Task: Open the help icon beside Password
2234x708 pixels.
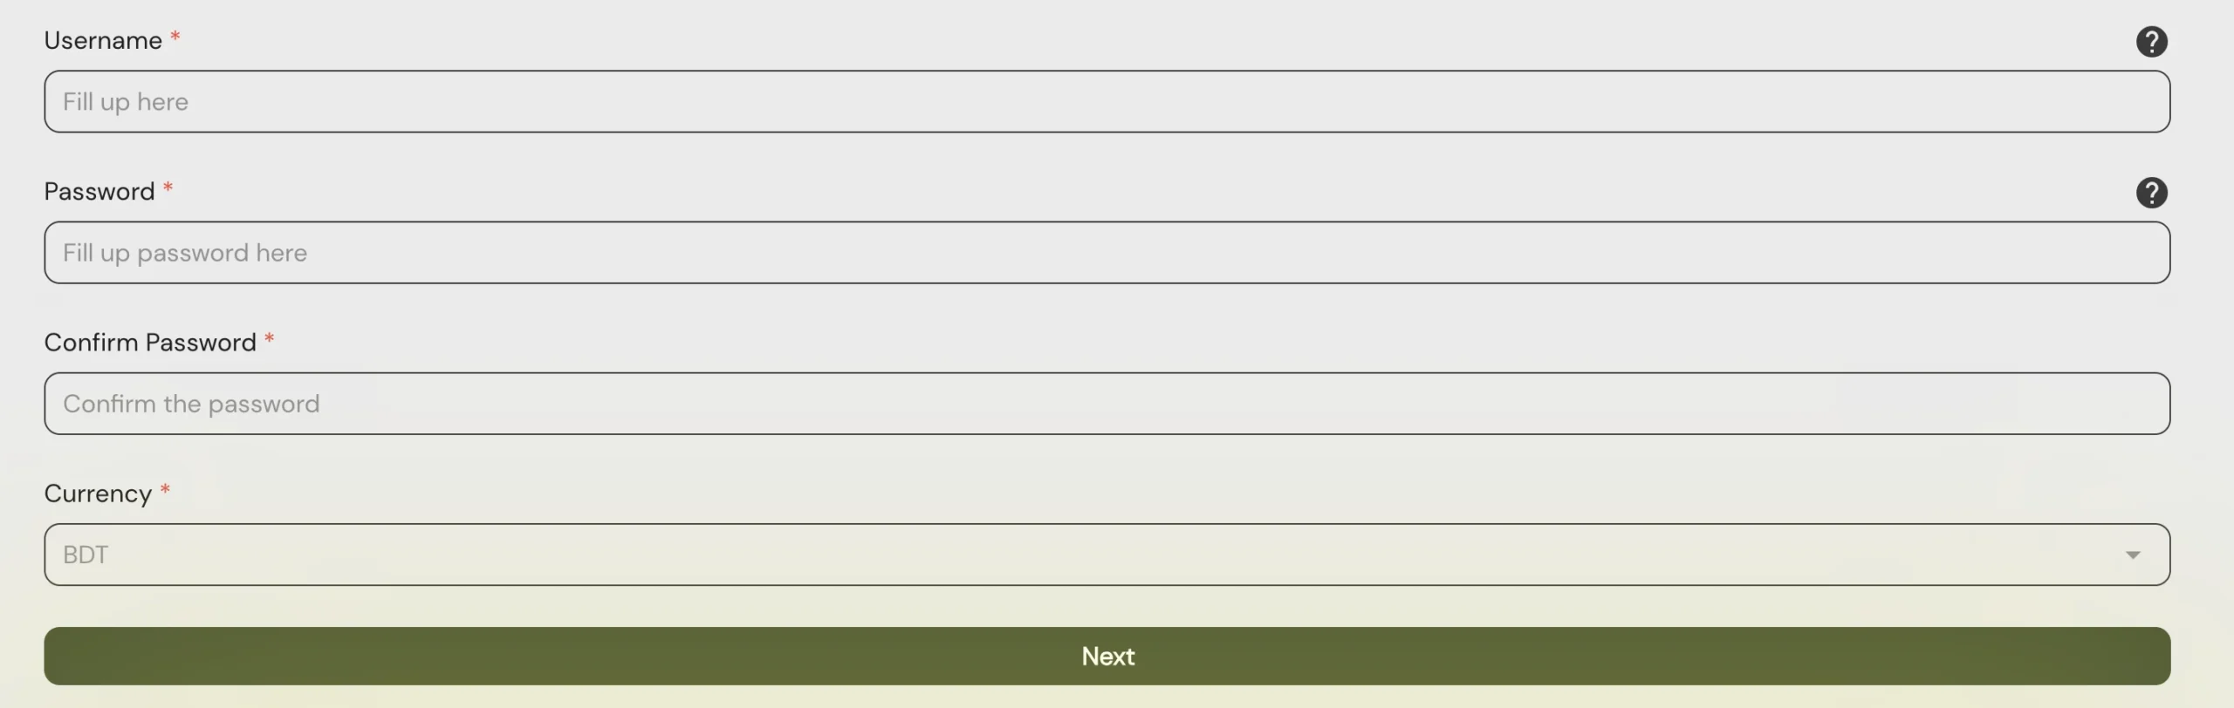Action: 2151,193
